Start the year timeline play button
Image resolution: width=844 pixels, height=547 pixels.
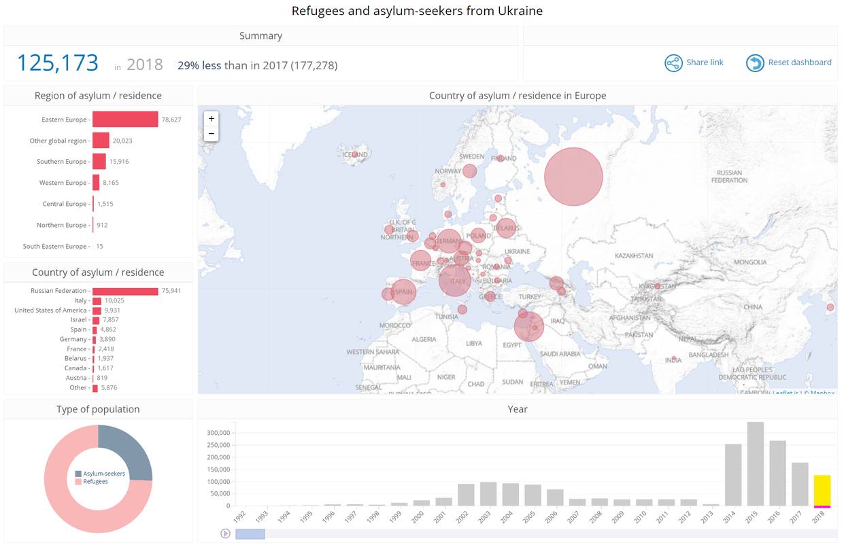click(225, 533)
